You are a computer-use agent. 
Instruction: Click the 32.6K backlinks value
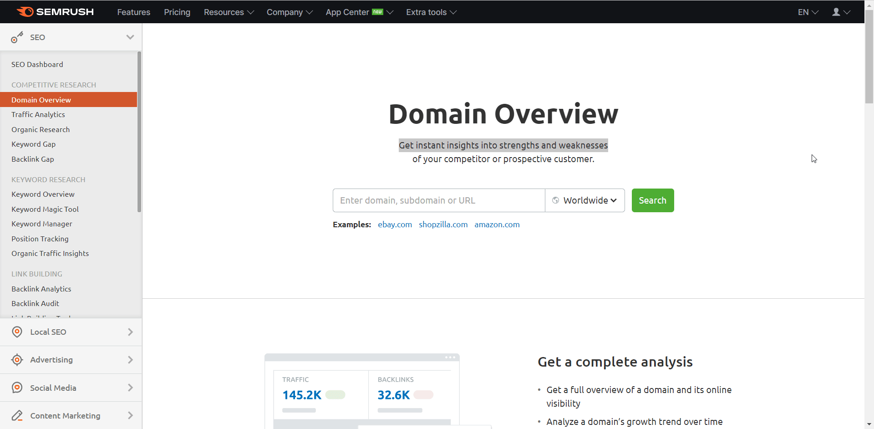tap(394, 395)
